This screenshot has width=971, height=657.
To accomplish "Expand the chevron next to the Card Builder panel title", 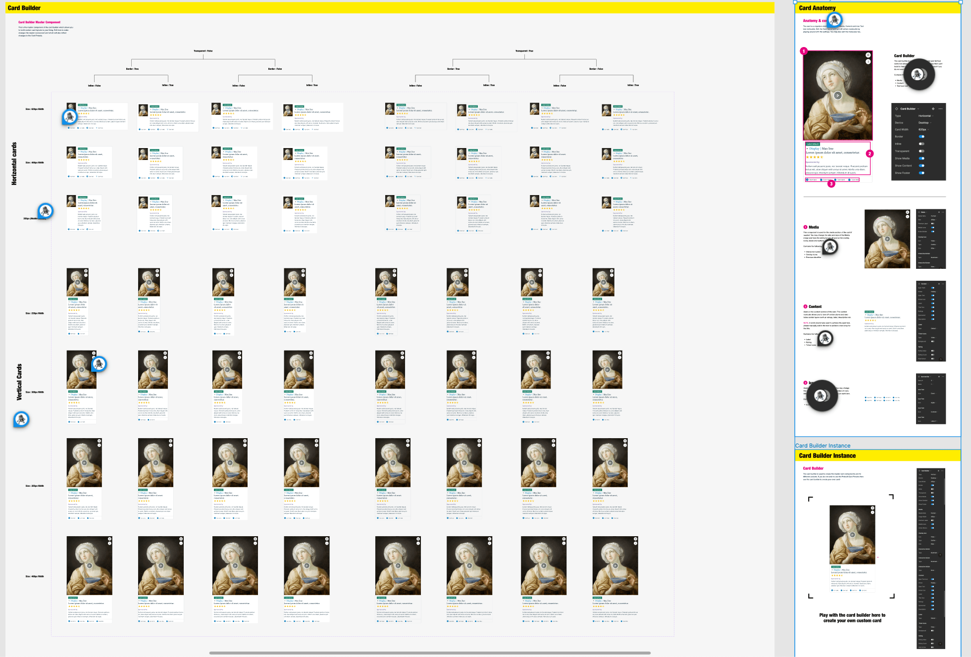I will coord(918,109).
